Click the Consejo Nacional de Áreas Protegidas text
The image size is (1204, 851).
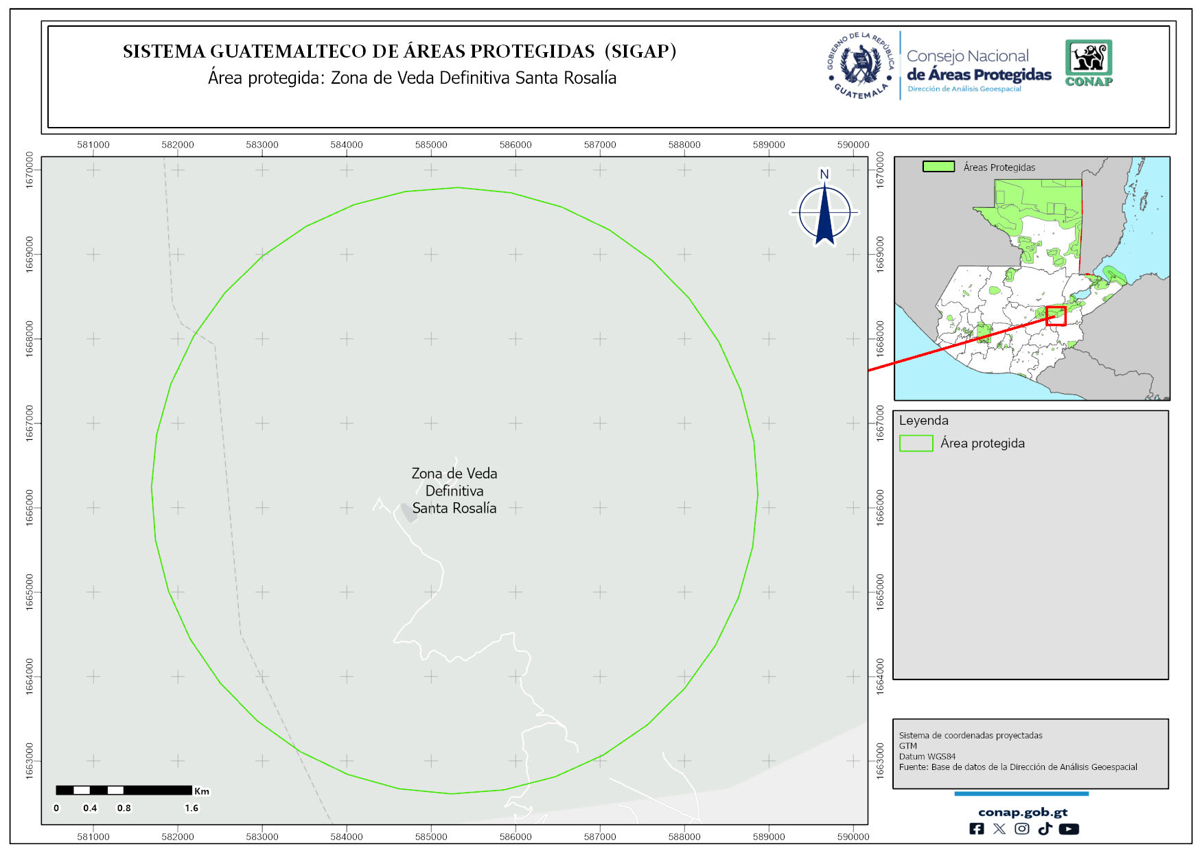[x=978, y=67]
